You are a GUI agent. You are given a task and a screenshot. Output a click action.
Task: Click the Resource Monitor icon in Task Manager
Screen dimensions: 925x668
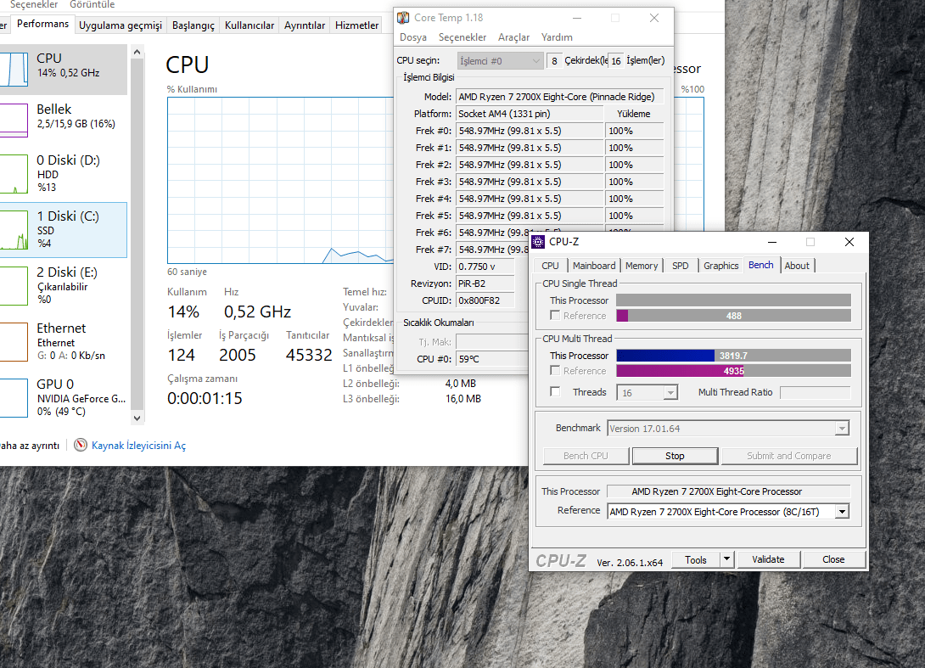(81, 445)
